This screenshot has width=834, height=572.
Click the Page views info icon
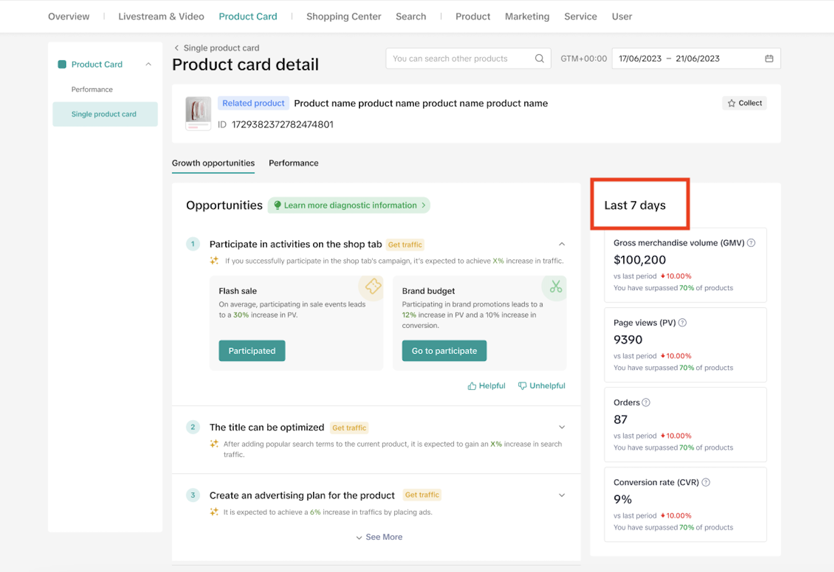(x=682, y=323)
